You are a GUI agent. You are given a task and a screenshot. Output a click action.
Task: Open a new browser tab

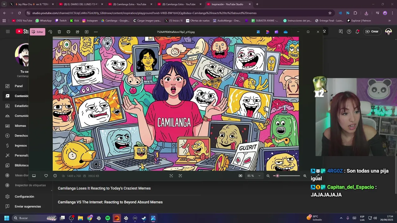(x=257, y=4)
